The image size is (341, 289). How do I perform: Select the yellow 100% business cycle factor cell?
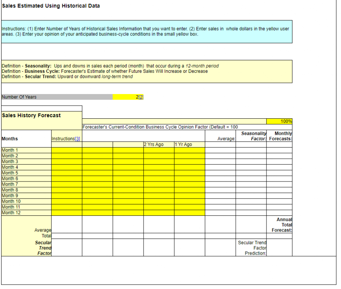click(x=279, y=121)
